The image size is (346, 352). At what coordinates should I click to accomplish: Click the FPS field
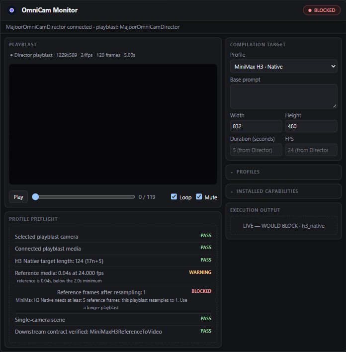311,150
